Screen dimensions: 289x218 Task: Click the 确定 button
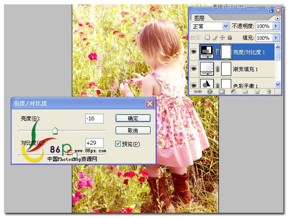[x=133, y=118]
